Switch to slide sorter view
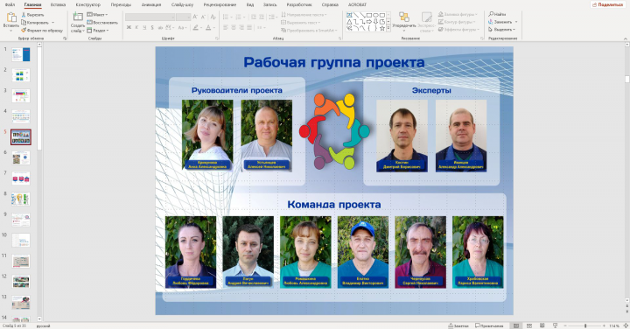Viewport: 630px width, 329px height. point(529,325)
